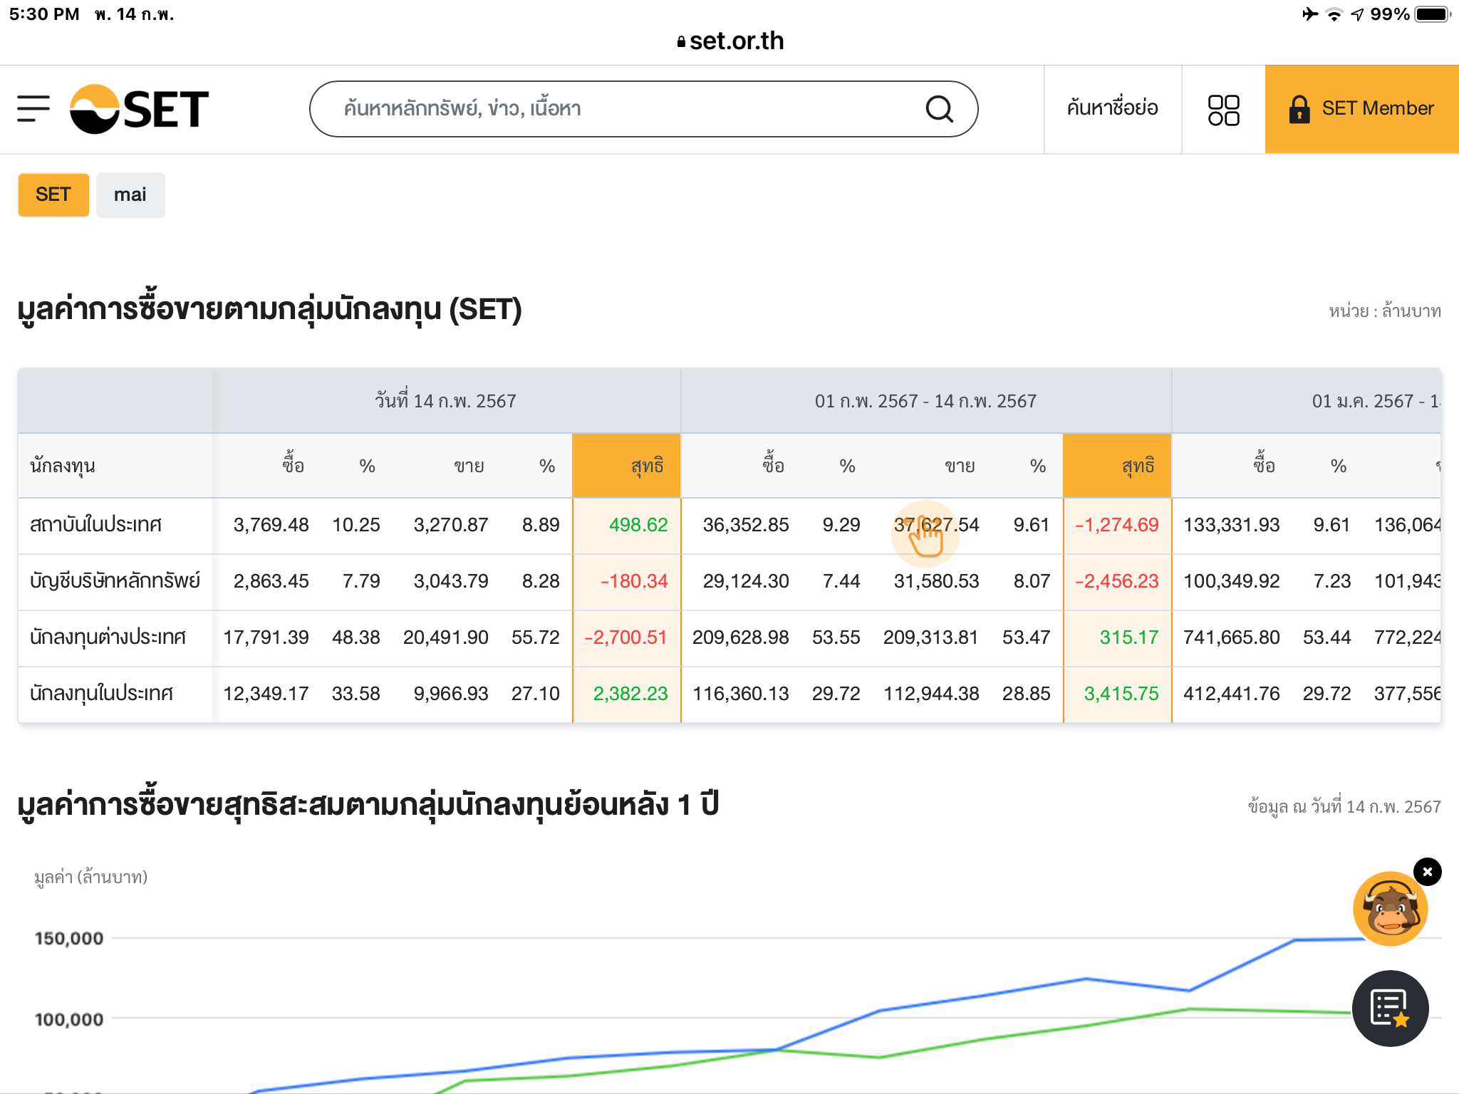Tap the lock icon beside set.or.th

(681, 42)
